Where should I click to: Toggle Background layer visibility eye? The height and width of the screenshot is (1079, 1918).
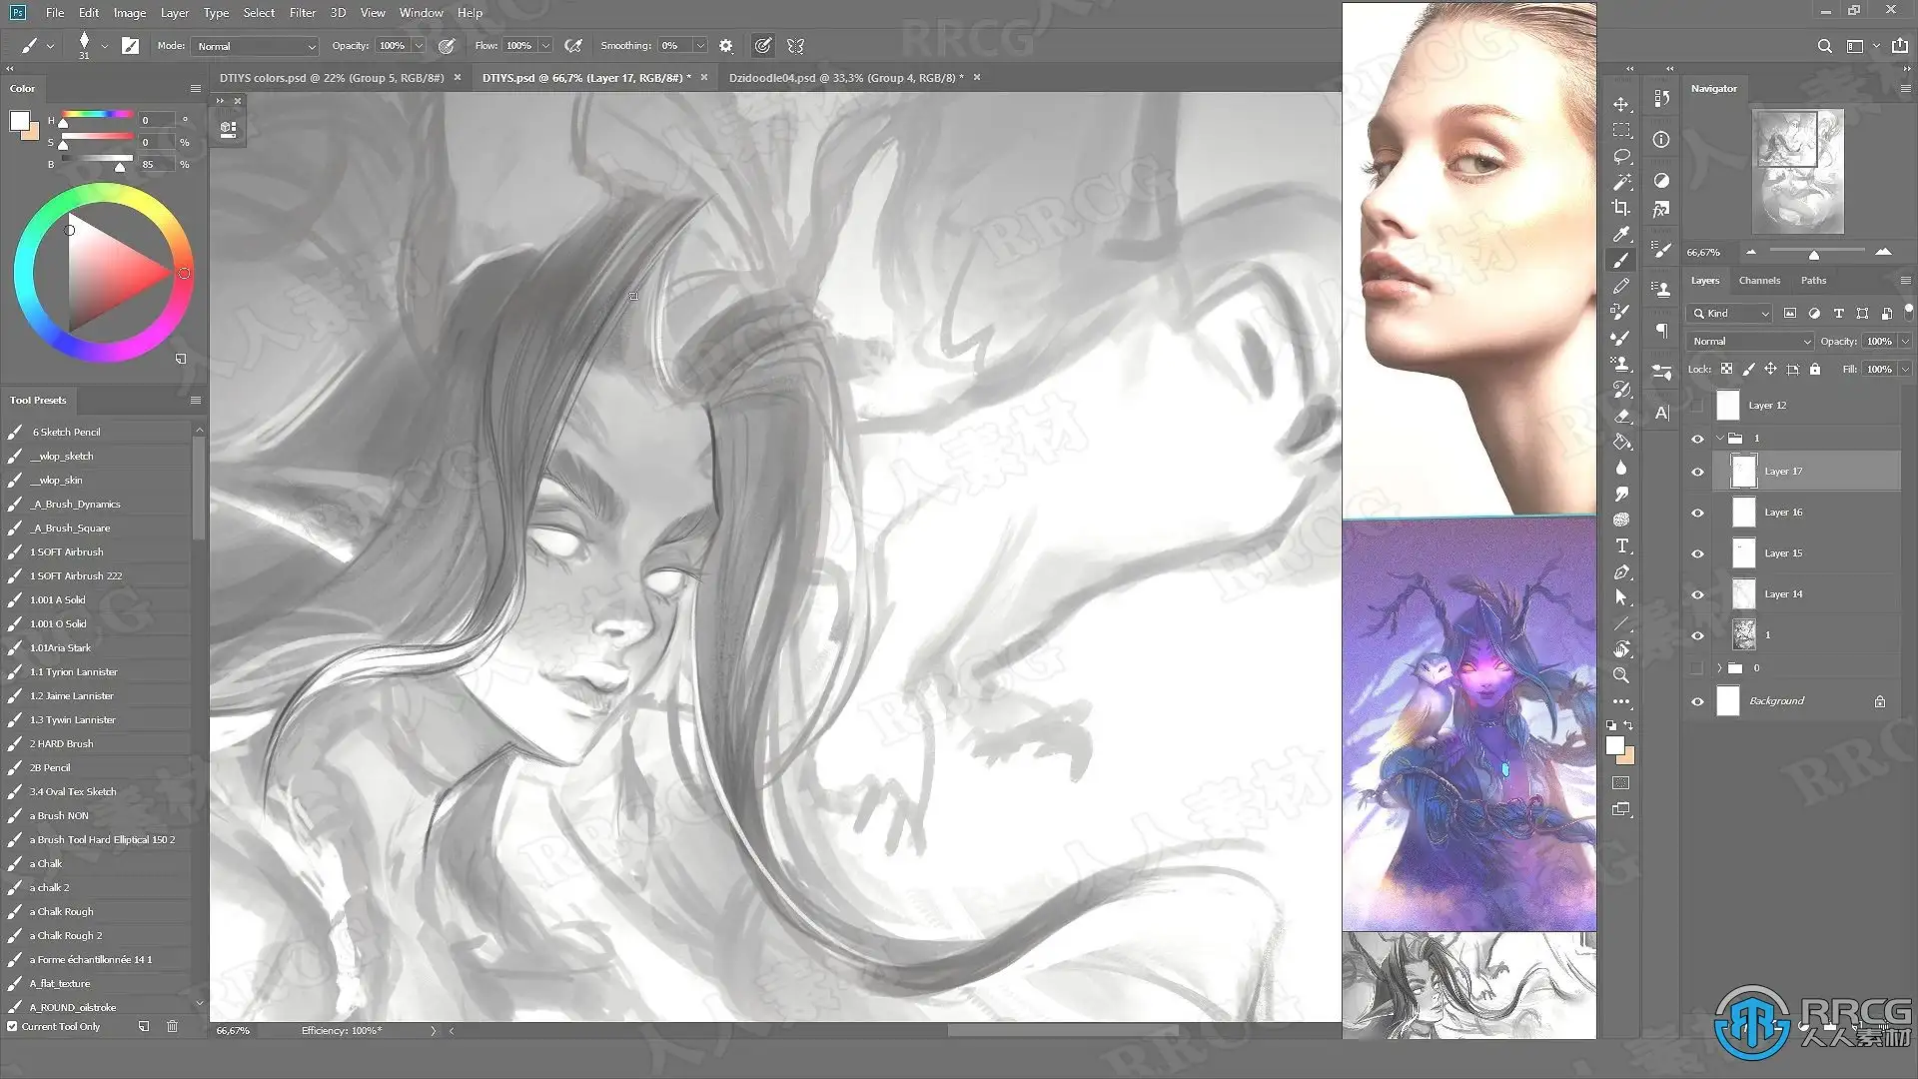tap(1697, 701)
